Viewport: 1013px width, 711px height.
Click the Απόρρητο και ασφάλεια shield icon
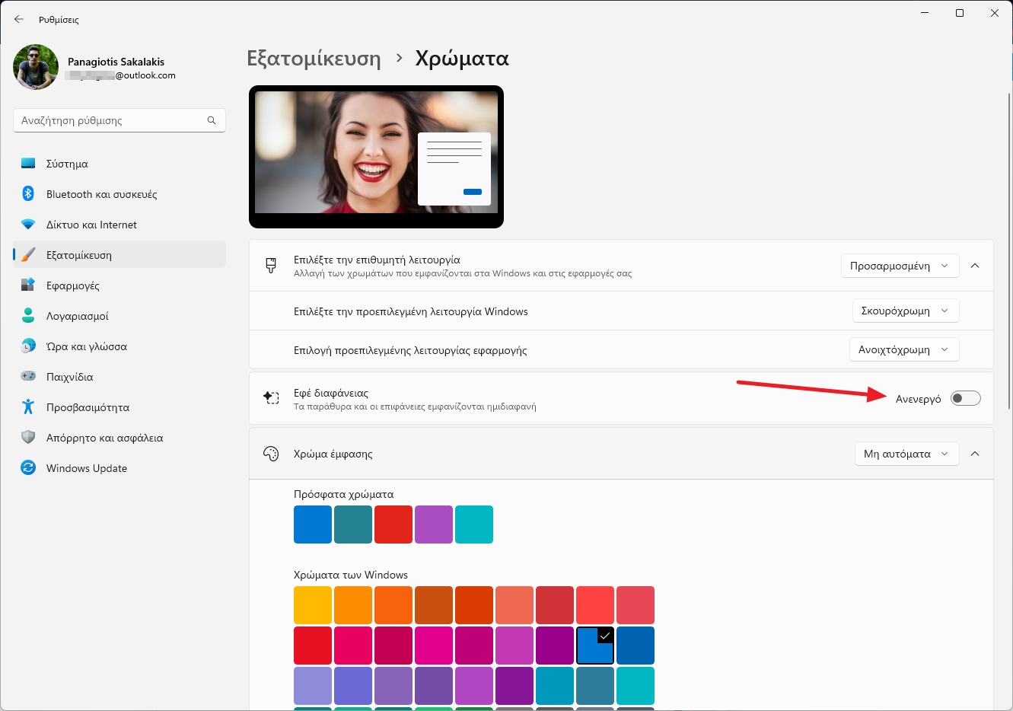28,438
